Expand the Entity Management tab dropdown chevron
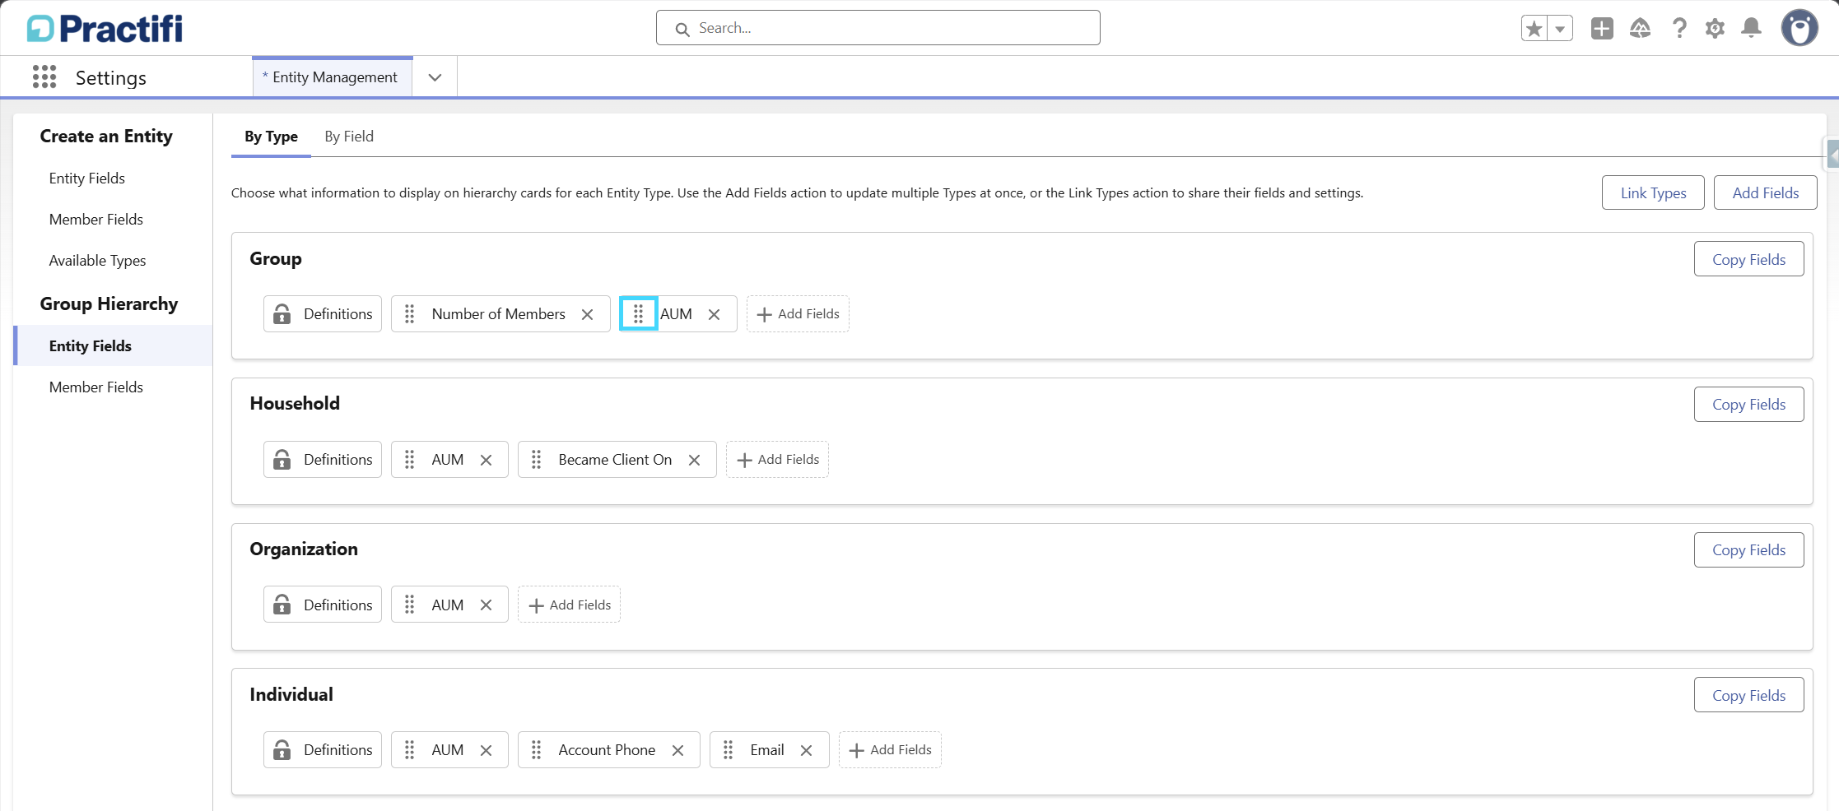 click(x=435, y=77)
